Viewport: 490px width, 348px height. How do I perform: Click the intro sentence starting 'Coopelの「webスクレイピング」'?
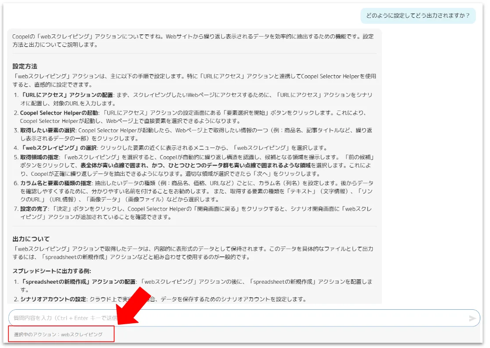pyautogui.click(x=193, y=41)
